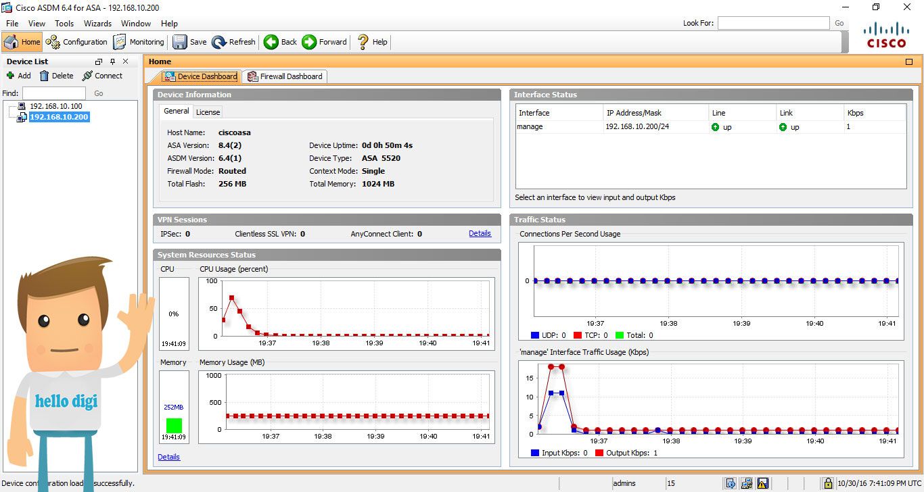Switch to the Firewall Dashboard tab
Viewport: 924px width, 492px height.
coord(285,76)
